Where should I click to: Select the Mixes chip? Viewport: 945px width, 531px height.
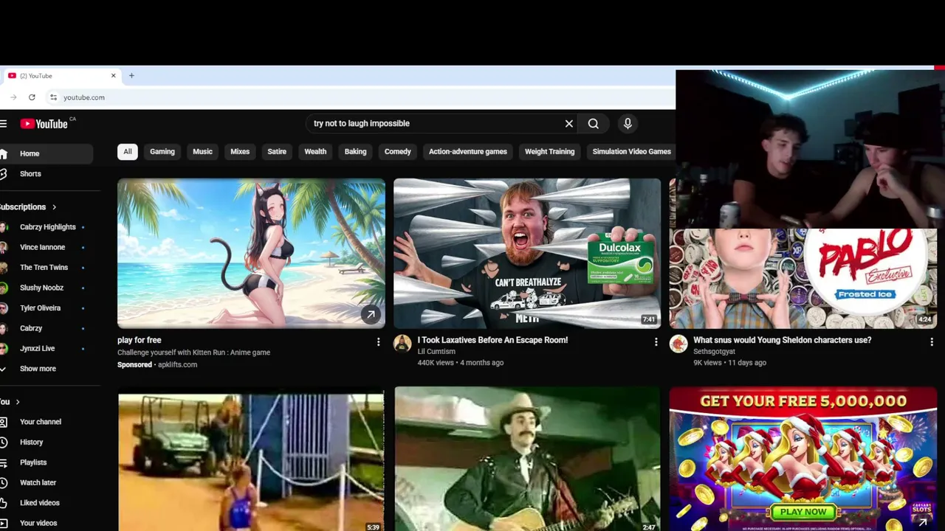[240, 152]
